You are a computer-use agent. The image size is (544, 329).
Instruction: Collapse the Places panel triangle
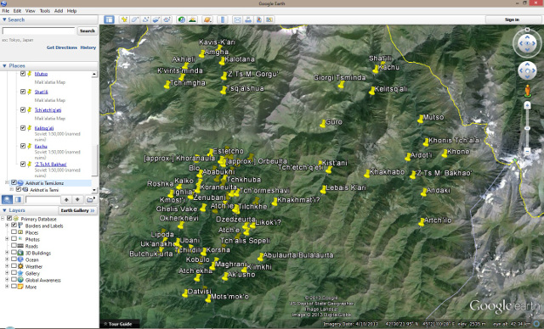[4, 66]
